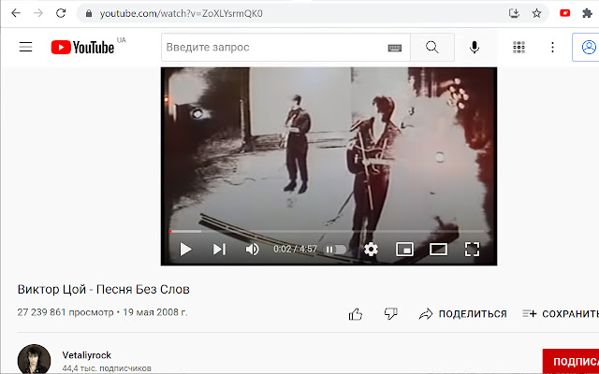Mute the video volume
Viewport: 599px width, 374px height.
pyautogui.click(x=252, y=250)
